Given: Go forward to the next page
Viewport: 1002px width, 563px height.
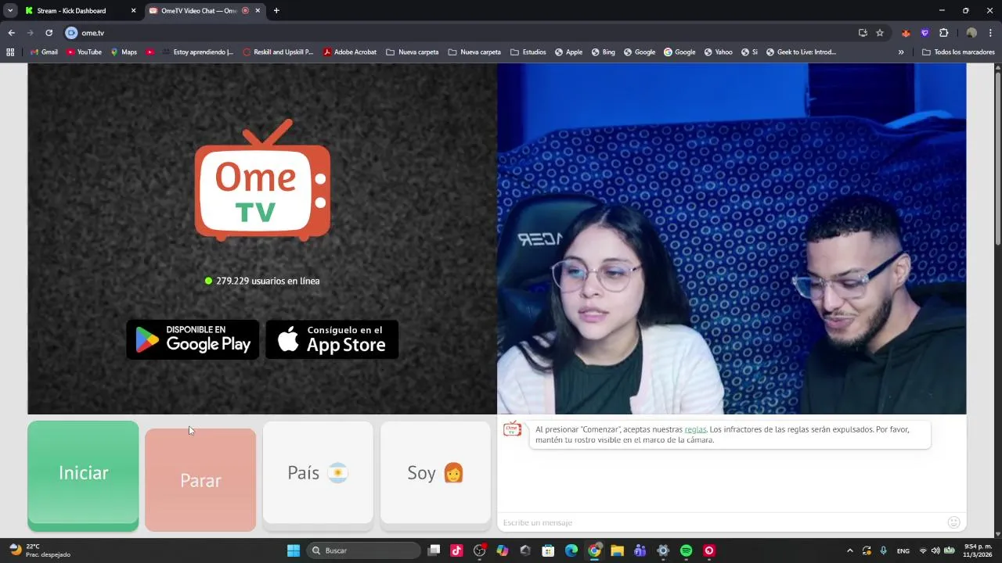Looking at the screenshot, I should 30,33.
